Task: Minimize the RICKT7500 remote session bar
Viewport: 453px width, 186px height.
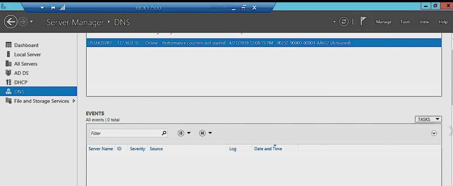Action: [234, 8]
